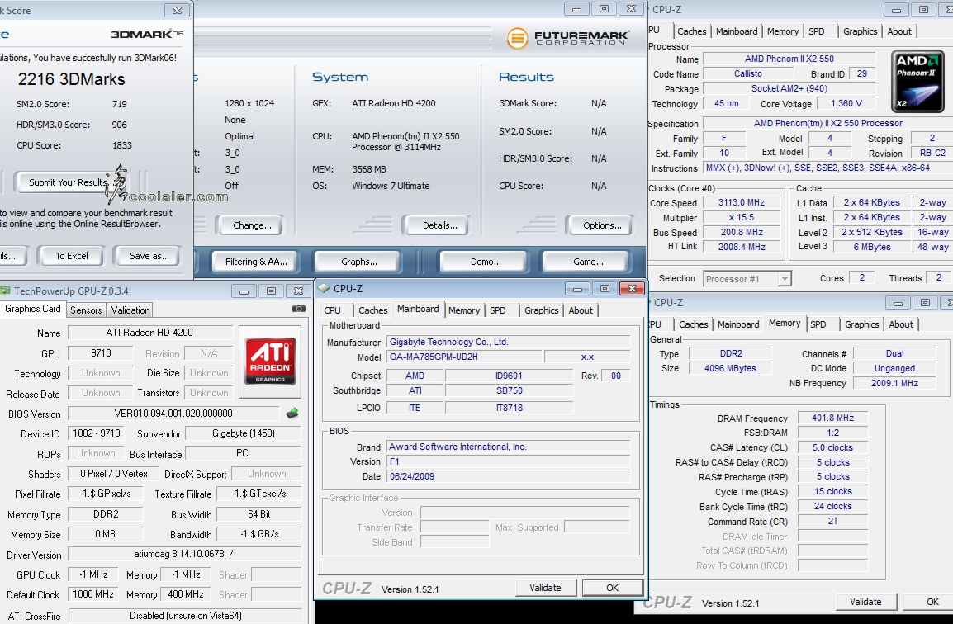
Task: Launch Demo... in 3DMark06
Action: tap(486, 262)
